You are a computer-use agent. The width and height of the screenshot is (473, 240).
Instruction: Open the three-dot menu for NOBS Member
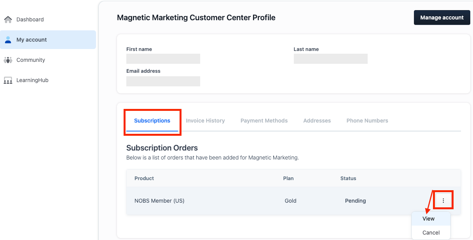[x=443, y=201]
